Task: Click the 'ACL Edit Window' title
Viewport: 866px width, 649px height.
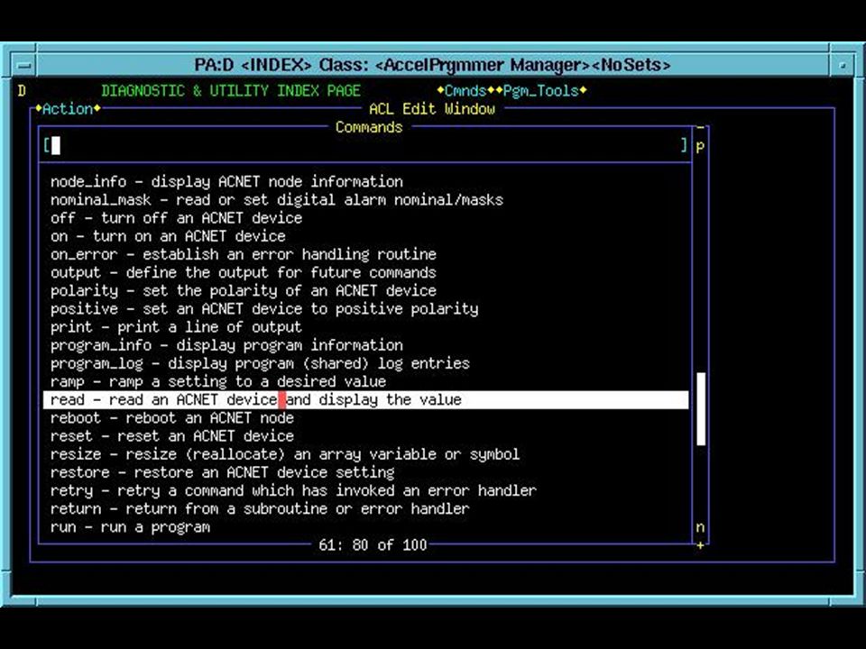Action: click(432, 109)
